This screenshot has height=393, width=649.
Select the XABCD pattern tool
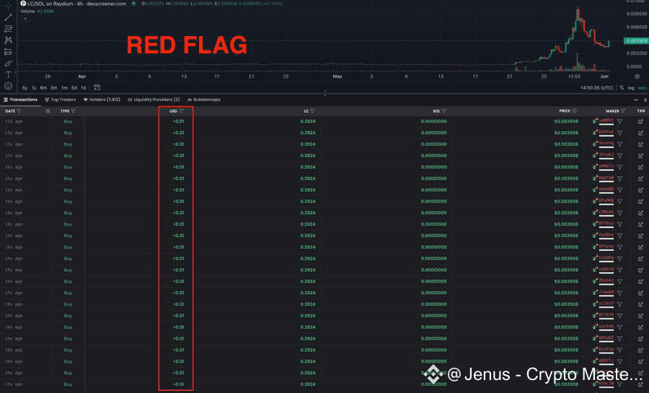click(x=8, y=40)
